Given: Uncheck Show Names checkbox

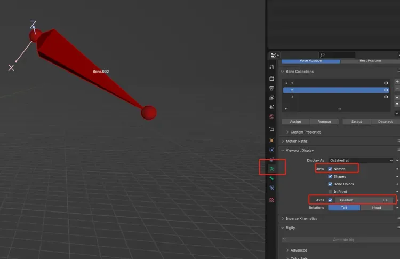Looking at the screenshot, I should tap(330, 169).
